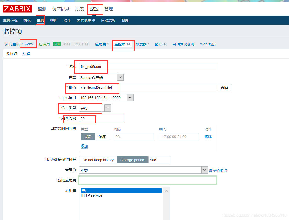Click the 间隔 field with 50s placeholder
Image resolution: width=289 pixels, height=220 pixels.
(x=134, y=137)
